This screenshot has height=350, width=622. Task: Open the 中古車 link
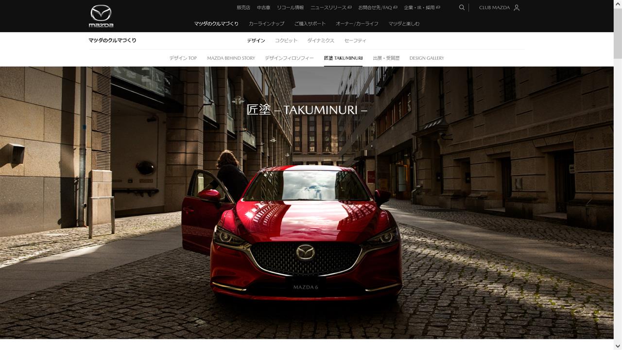pos(263,8)
